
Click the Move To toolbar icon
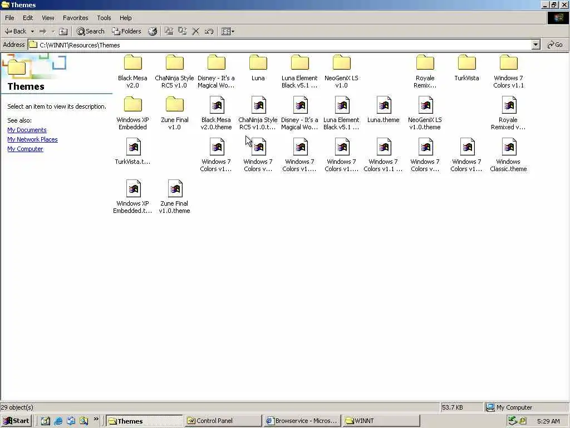click(169, 31)
